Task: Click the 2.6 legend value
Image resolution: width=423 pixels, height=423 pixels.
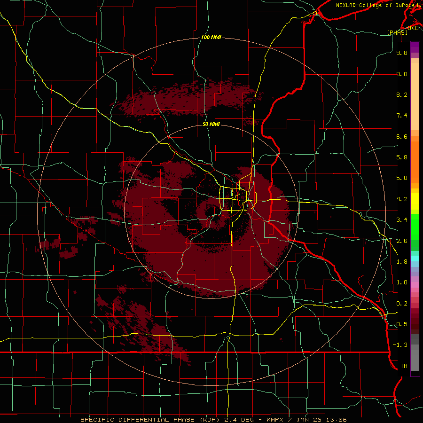Action: click(x=402, y=241)
